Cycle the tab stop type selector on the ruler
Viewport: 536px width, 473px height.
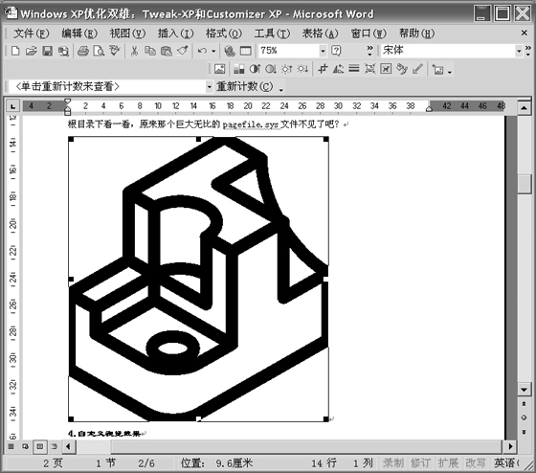pos(13,106)
